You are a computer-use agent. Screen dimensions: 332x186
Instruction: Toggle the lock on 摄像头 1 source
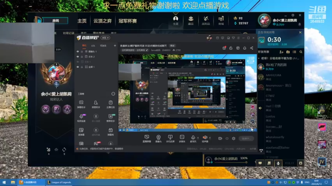[82, 51]
